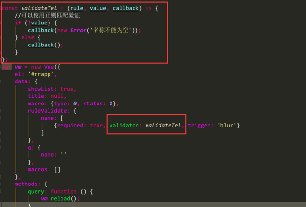Click the string '名称不能为空'
The width and height of the screenshot is (306, 207).
pyautogui.click(x=111, y=30)
